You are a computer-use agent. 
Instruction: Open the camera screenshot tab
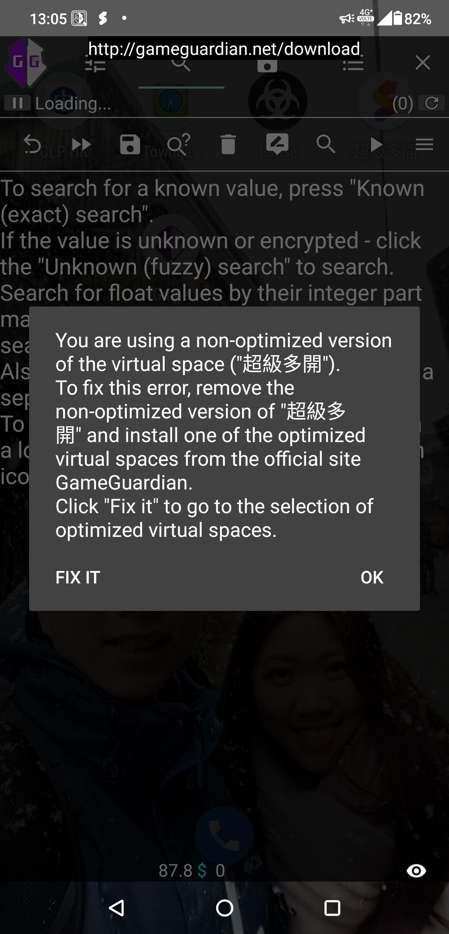coord(267,64)
